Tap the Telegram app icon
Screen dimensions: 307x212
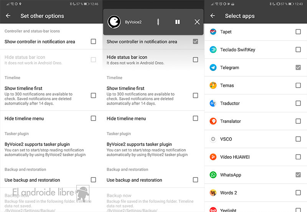213,67
